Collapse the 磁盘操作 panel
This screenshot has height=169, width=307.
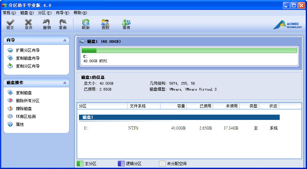click(65, 83)
